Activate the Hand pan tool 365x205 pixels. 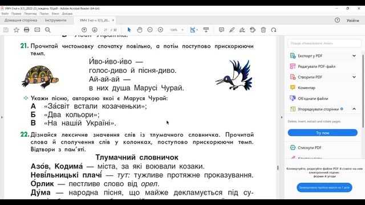coord(139,30)
